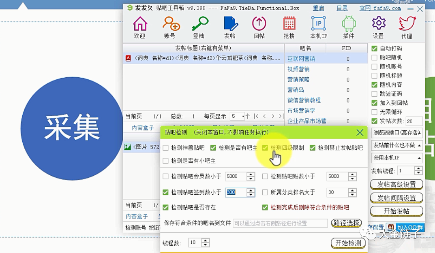The height and width of the screenshot is (253, 435).
Task: Click 开始检测 button
Action: tap(348, 243)
